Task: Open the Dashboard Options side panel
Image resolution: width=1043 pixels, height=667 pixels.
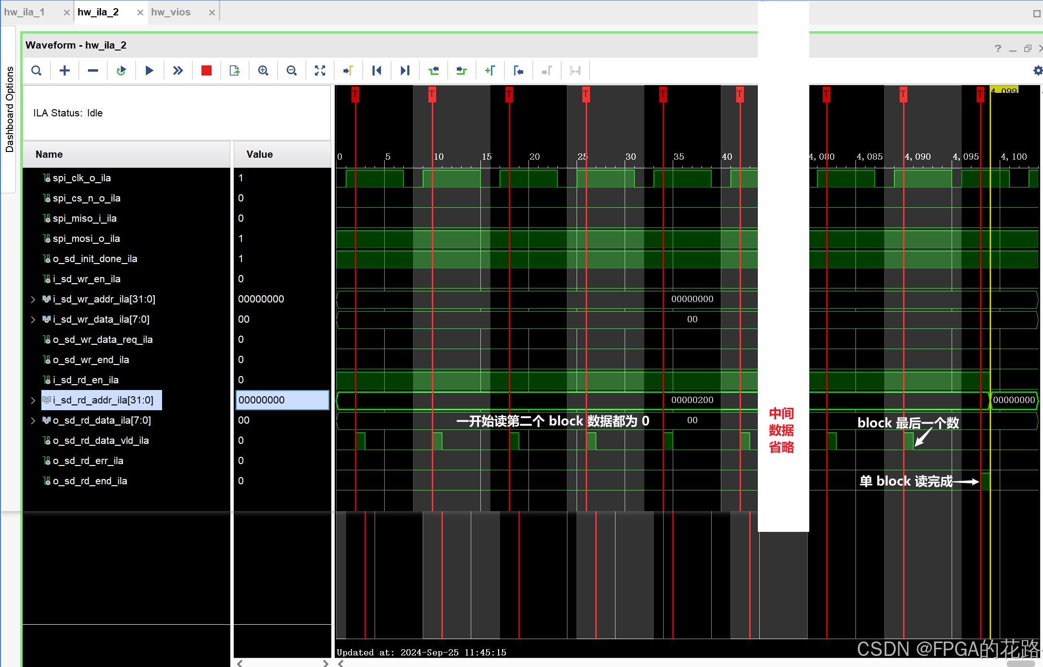Action: [9, 110]
